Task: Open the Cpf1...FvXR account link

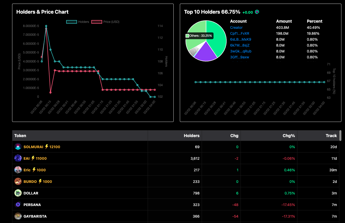Action: (x=240, y=33)
